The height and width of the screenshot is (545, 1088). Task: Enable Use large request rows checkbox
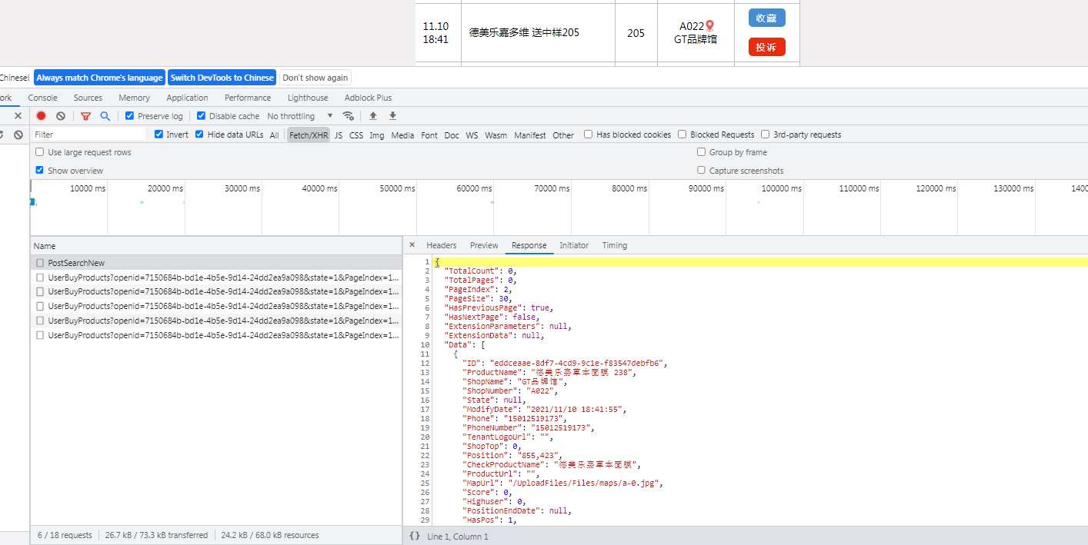click(x=40, y=152)
